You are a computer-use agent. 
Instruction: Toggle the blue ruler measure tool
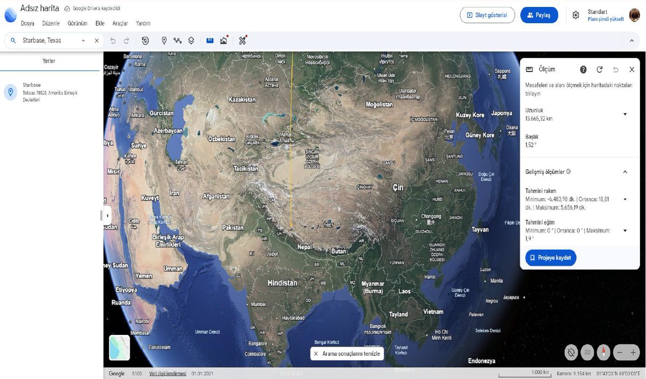[x=210, y=40]
